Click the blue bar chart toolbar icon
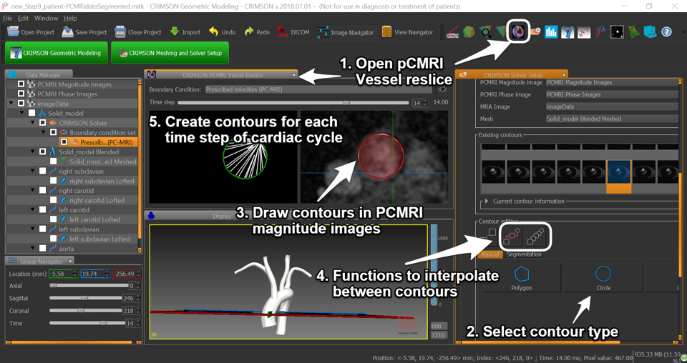 (551, 32)
